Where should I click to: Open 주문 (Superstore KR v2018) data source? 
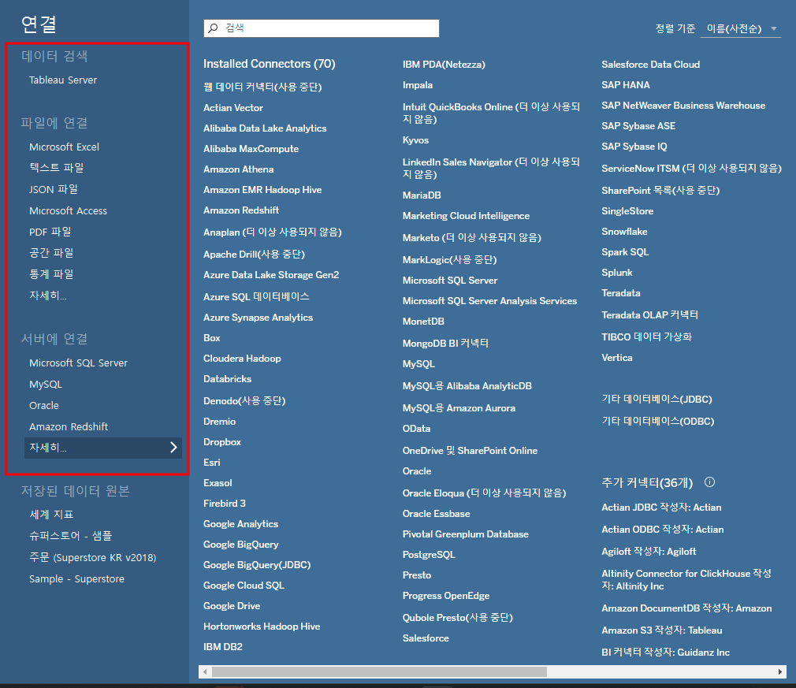92,557
